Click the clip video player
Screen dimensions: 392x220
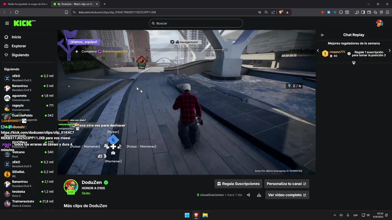tap(187, 102)
